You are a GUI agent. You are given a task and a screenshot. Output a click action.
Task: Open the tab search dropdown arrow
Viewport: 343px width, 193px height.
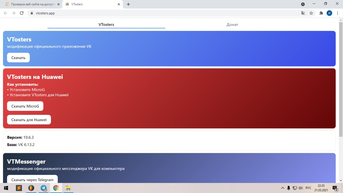[303, 4]
